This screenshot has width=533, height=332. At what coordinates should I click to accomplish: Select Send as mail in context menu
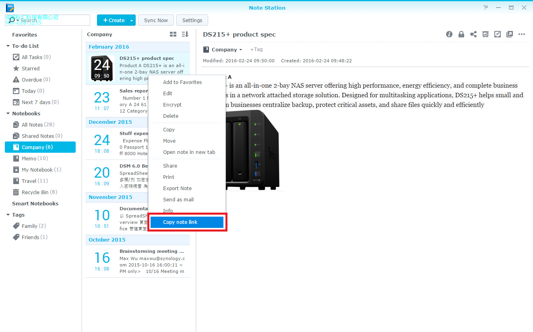point(187,199)
